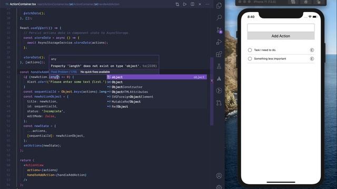
Task: Mark 'Task I need to do.' as complete
Action: (250, 50)
